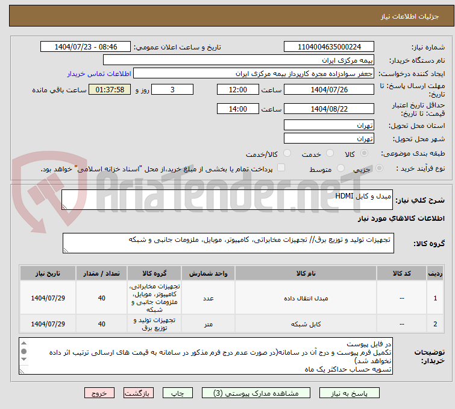Click the validity time field 14:00
The width and height of the screenshot is (455, 409).
237,109
